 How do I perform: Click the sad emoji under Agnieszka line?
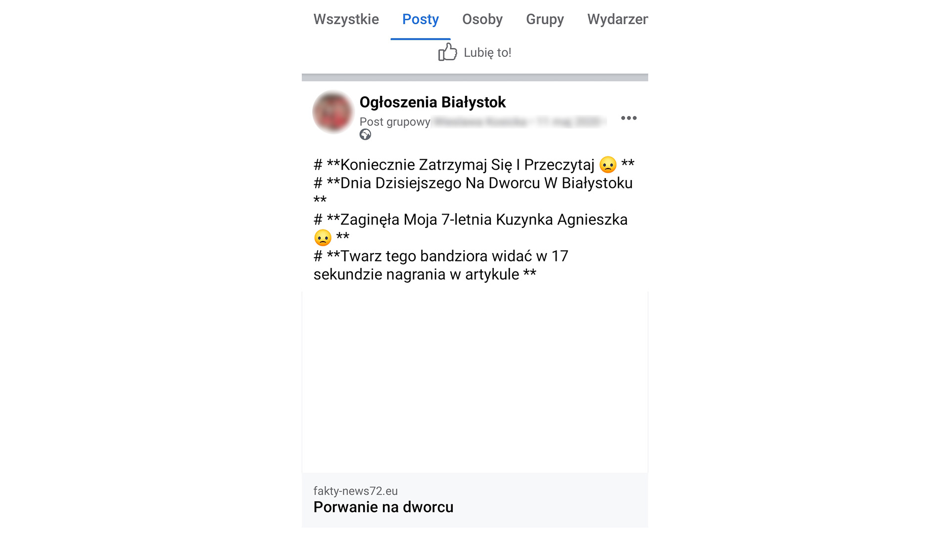pyautogui.click(x=323, y=238)
